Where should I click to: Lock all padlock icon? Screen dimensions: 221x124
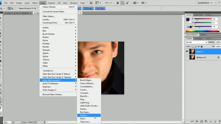click(x=202, y=46)
